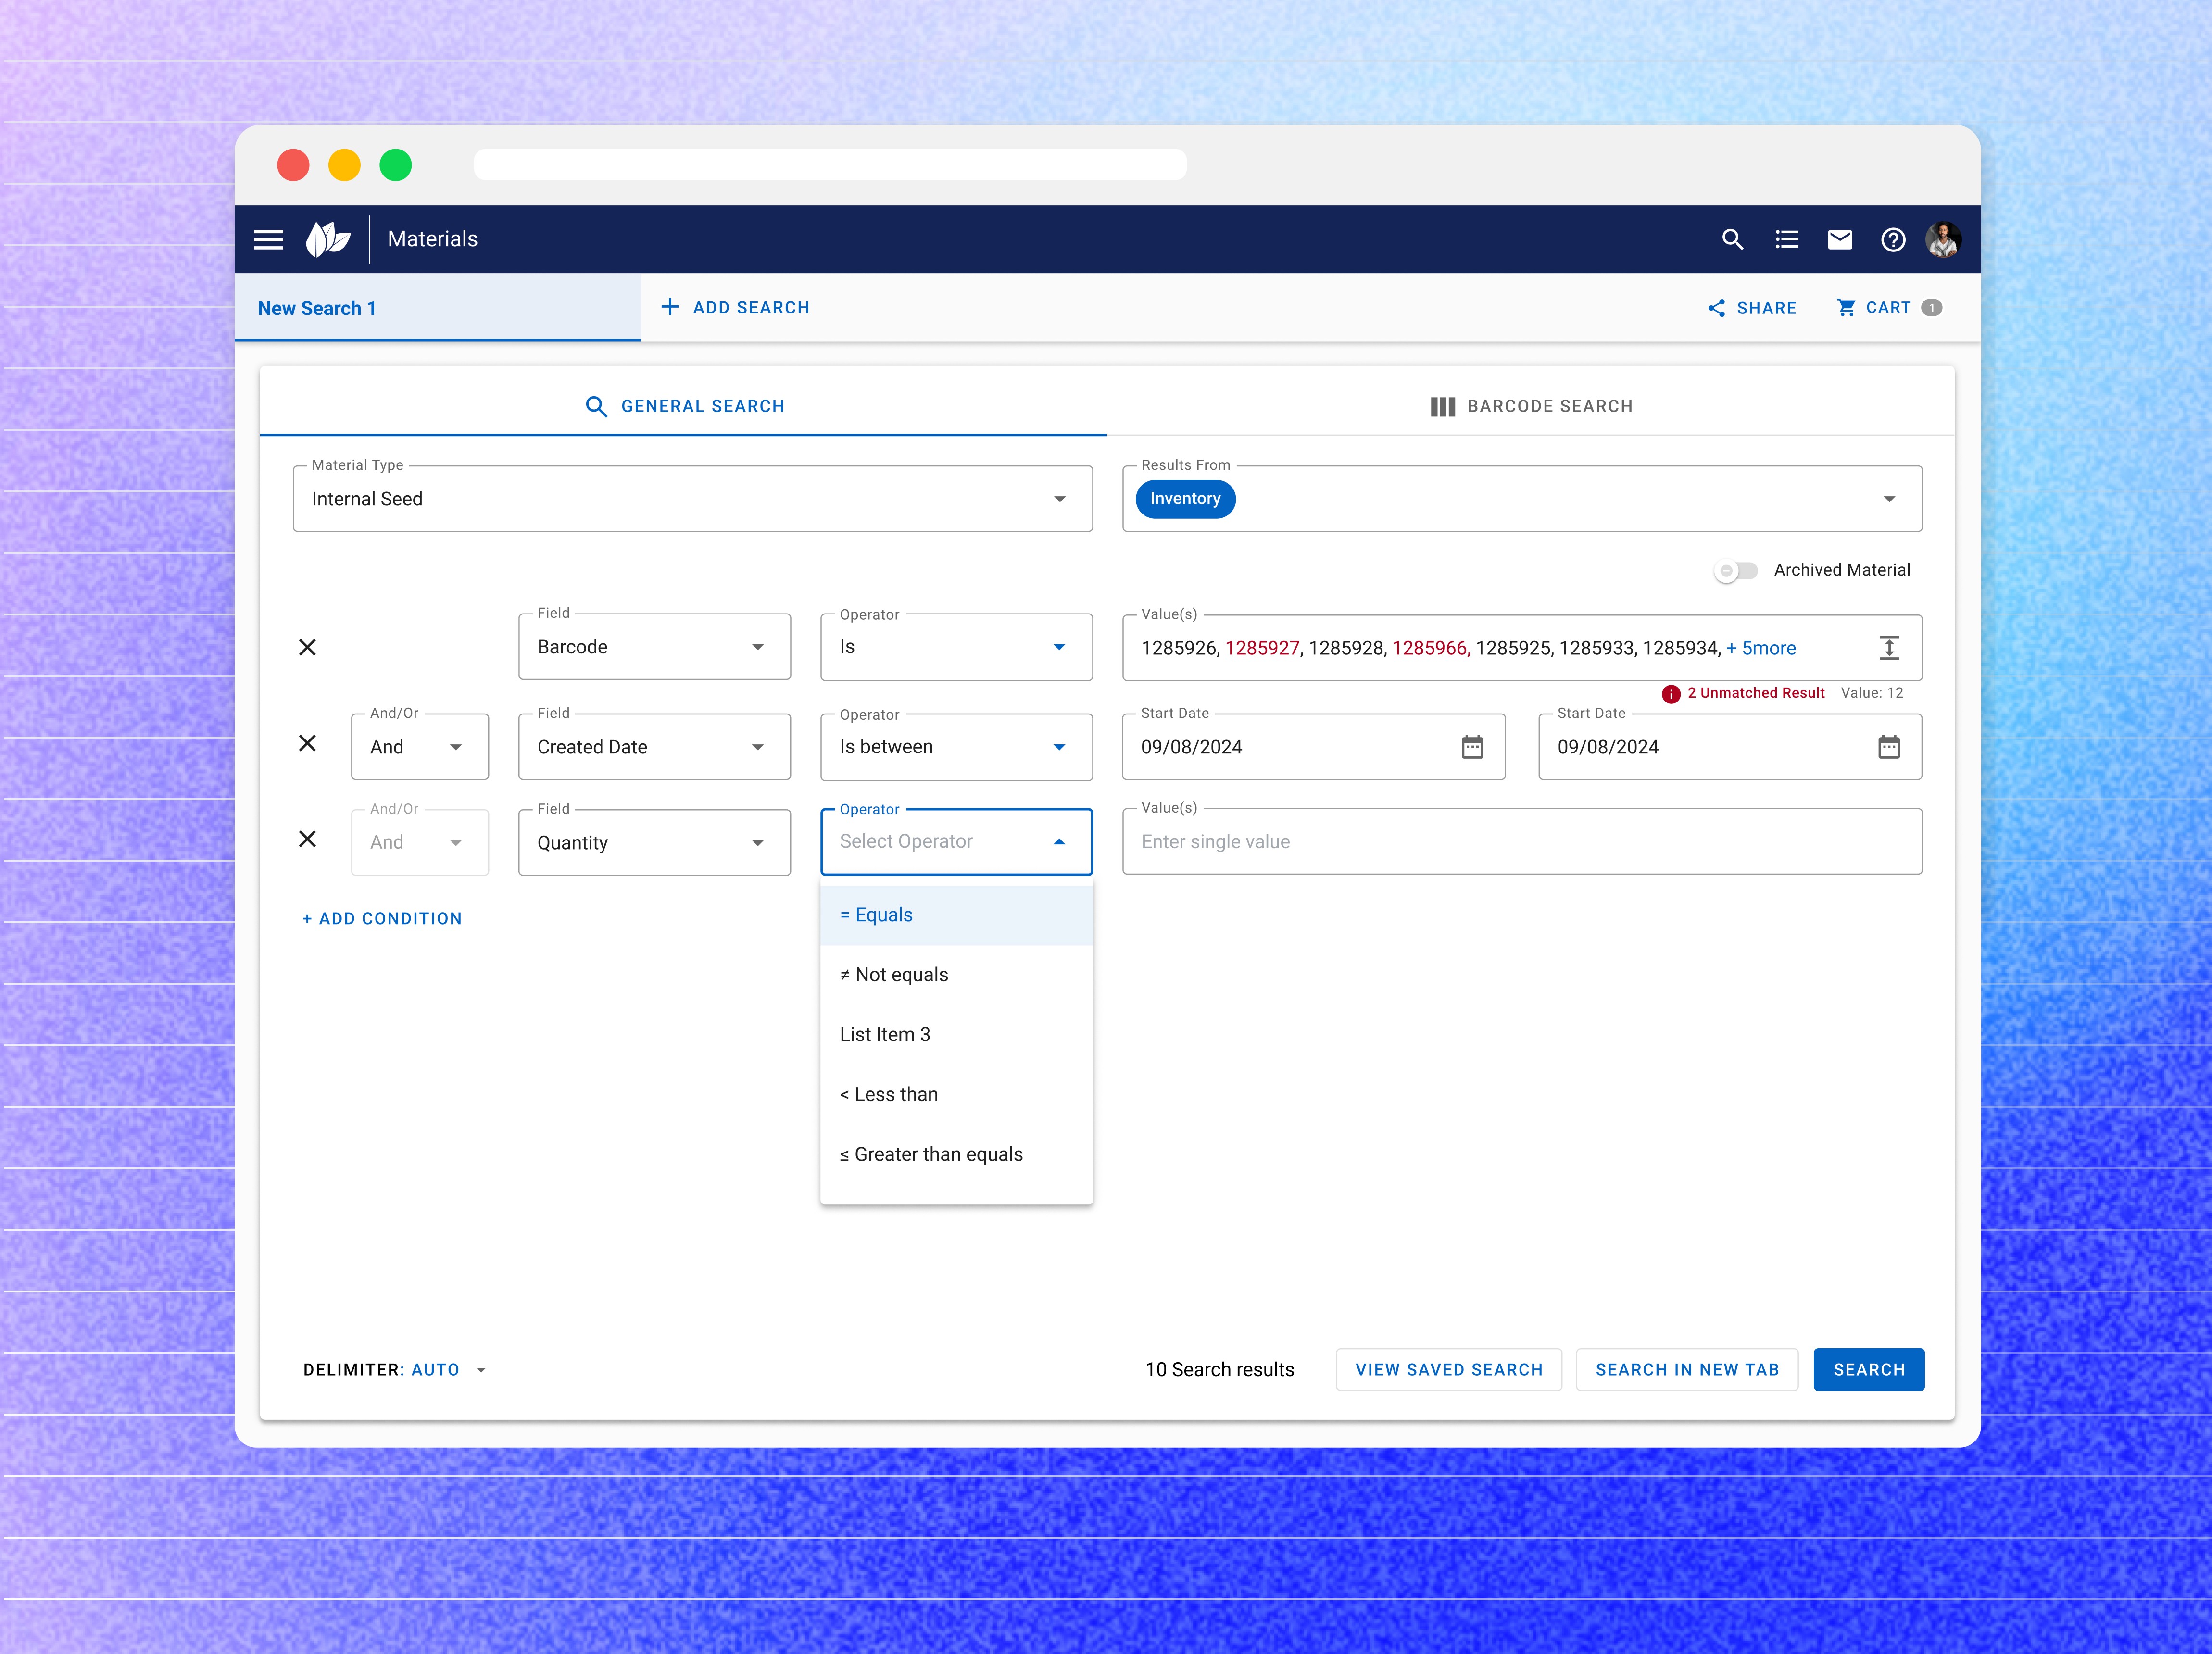
Task: Open the hamburger navigation menu
Action: pos(268,239)
